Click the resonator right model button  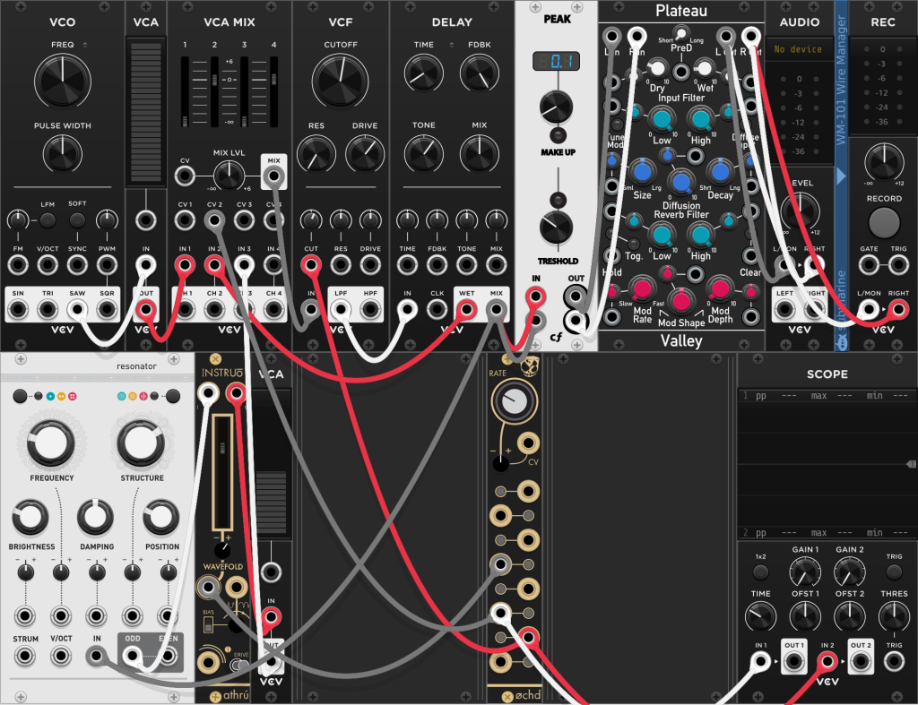tap(173, 396)
